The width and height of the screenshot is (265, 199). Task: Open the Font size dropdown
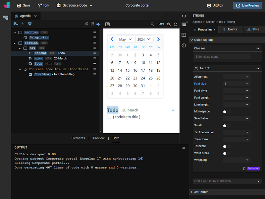(237, 84)
